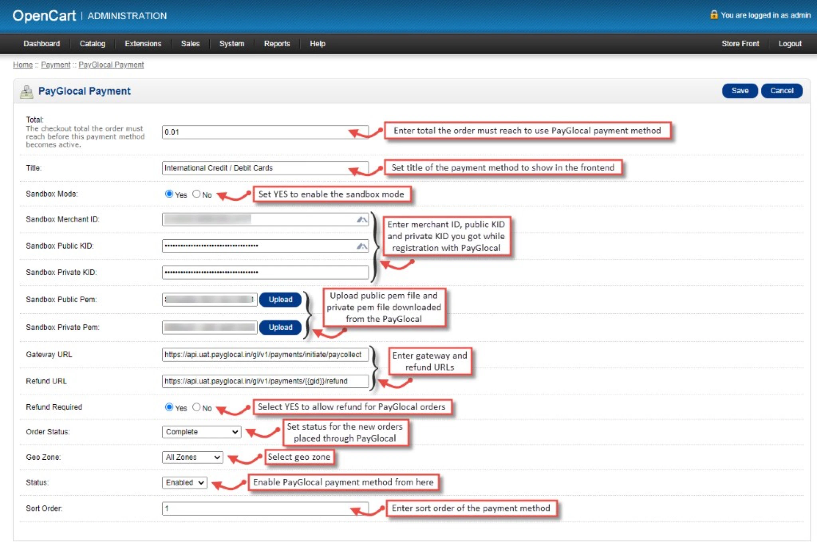This screenshot has height=542, width=817.
Task: Open the Catalog menu
Action: [92, 44]
